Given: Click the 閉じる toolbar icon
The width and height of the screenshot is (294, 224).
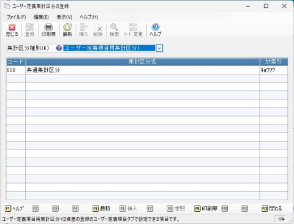Looking at the screenshot, I should 12,30.
